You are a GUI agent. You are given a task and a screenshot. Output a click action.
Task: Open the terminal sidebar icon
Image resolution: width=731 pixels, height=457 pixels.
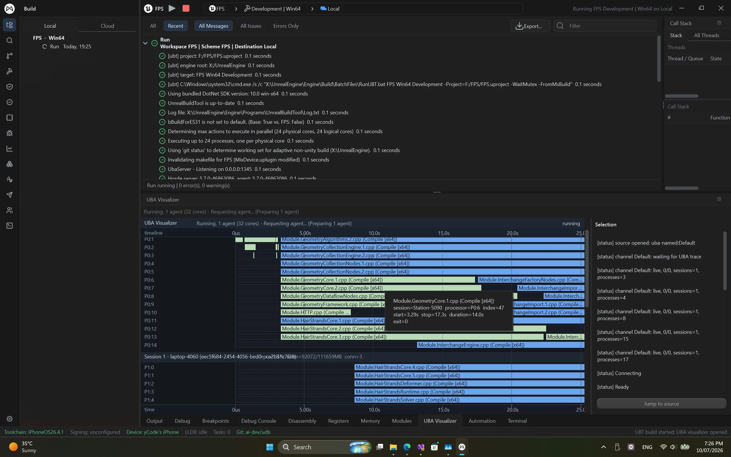click(9, 226)
